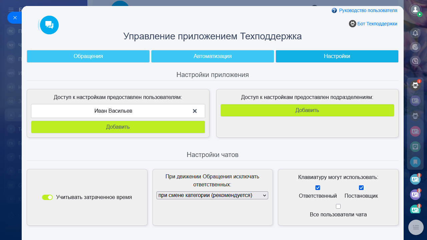This screenshot has height=240, width=427.
Task: Select the НЗ avatar in the left sidebar
Action: click(11, 87)
